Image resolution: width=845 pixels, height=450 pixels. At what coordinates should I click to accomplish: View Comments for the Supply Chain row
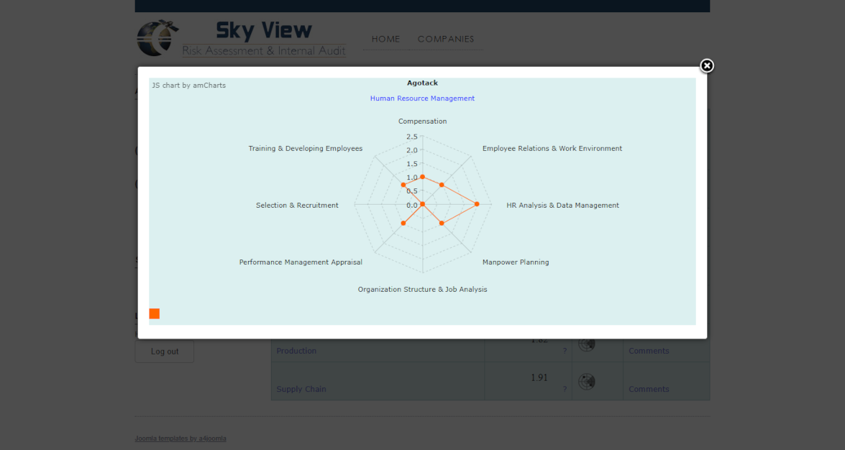click(x=649, y=389)
